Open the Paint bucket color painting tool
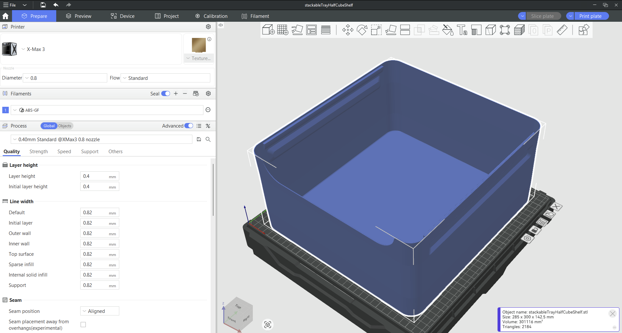Screen dimensions: 622x333 pos(448,30)
